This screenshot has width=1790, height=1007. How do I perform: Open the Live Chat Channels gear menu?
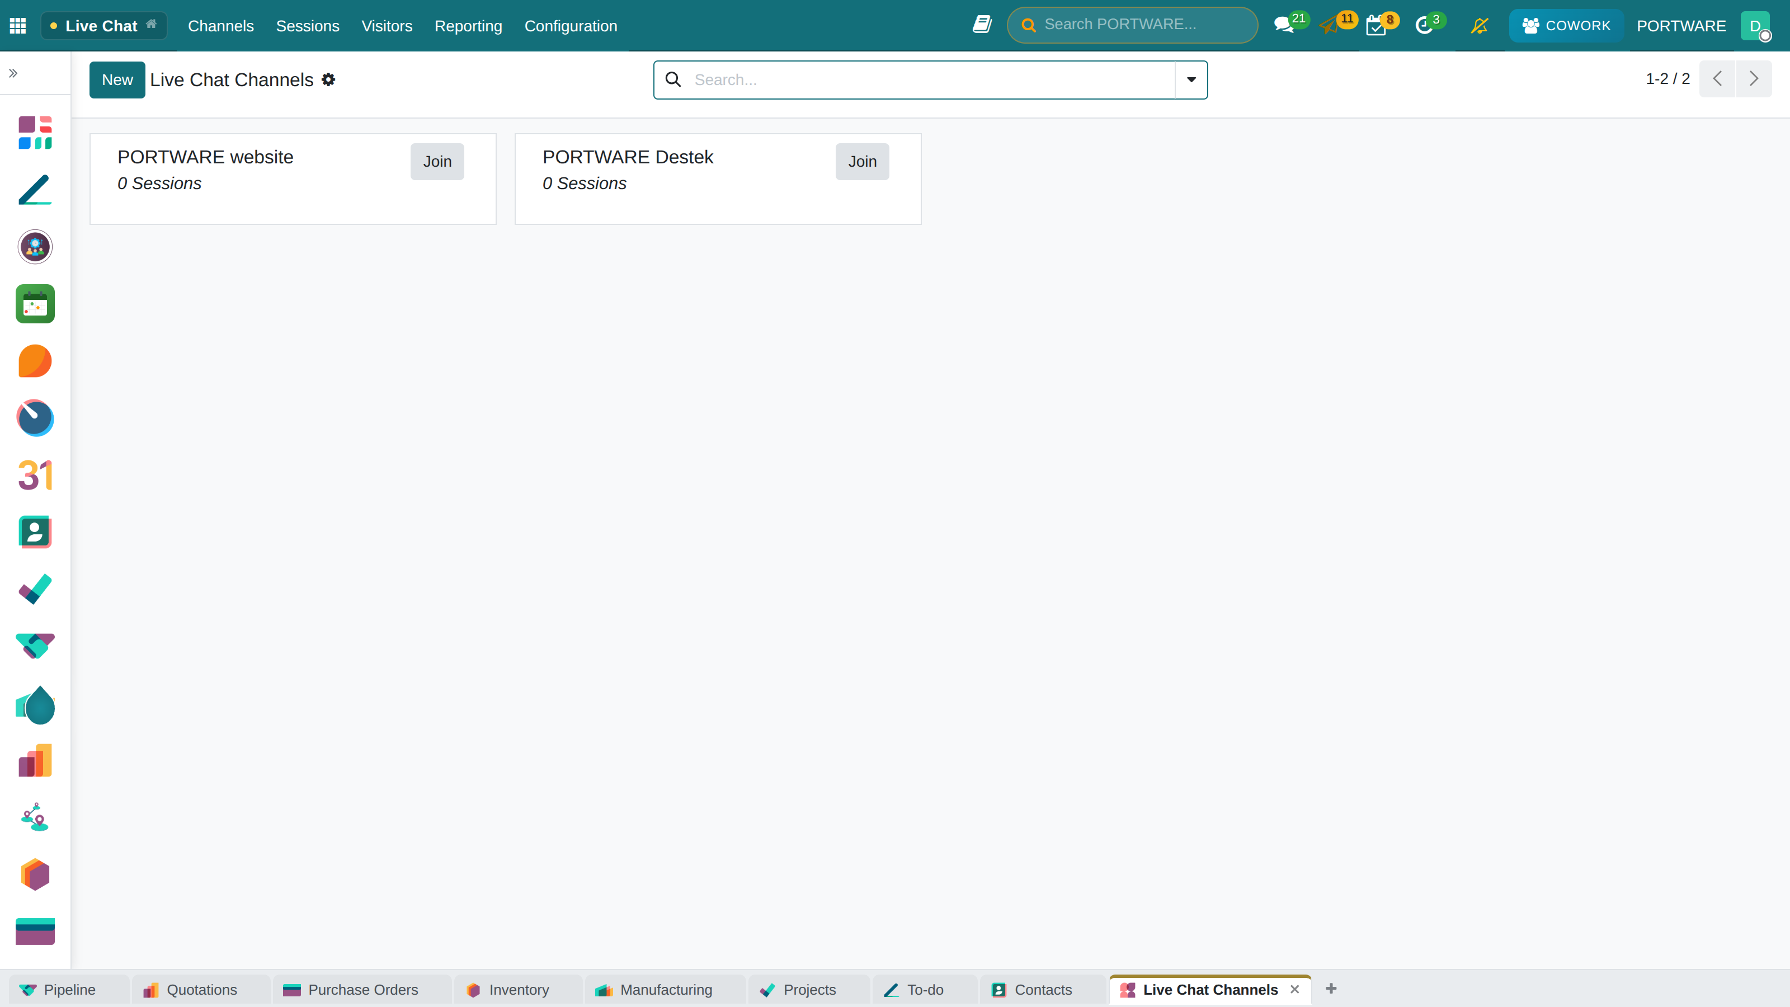pos(329,80)
